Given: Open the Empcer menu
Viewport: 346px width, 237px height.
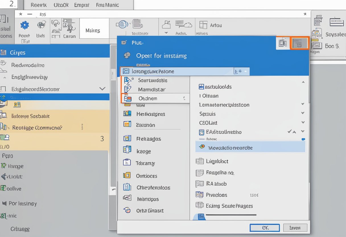Looking at the screenshot, I should (x=81, y=5).
